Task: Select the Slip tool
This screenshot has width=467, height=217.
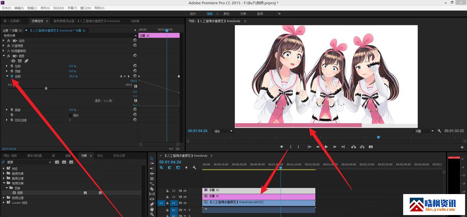Action: pos(152,194)
